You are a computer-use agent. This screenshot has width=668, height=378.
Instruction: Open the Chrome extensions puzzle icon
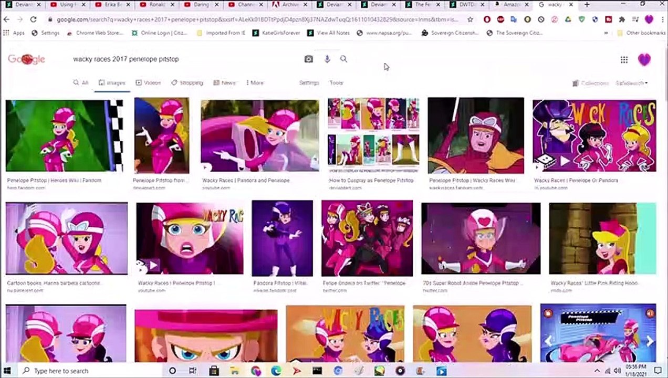coord(622,19)
